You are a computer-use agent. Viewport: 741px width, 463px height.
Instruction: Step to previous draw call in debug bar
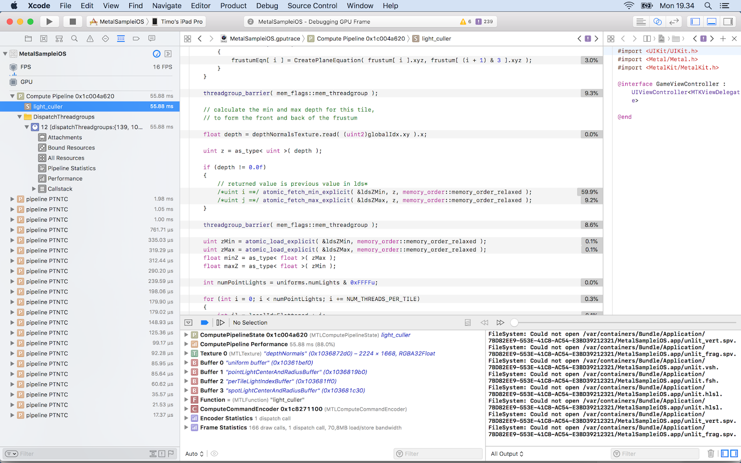tap(484, 323)
